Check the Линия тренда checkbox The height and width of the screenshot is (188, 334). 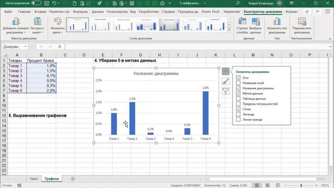coord(238,120)
